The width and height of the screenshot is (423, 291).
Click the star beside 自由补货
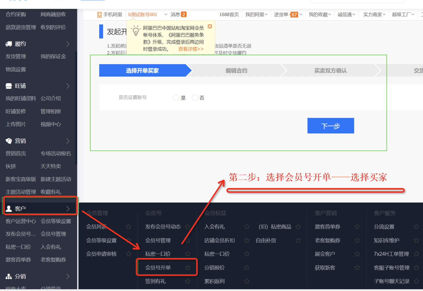(298, 240)
